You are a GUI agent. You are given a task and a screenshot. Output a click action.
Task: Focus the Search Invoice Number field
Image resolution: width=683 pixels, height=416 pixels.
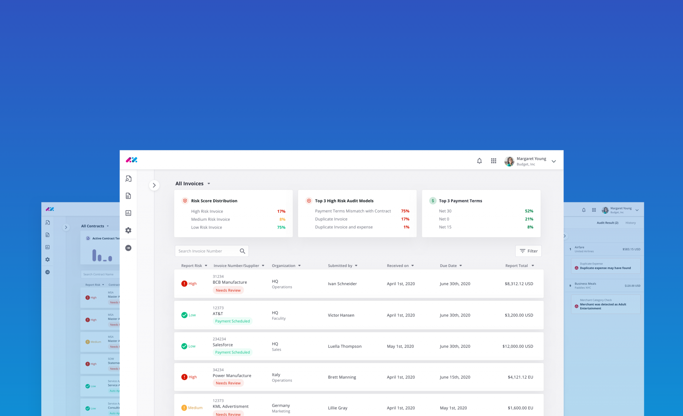tap(211, 251)
